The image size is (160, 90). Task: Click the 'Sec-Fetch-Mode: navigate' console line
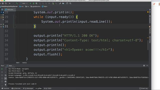coord(18,69)
